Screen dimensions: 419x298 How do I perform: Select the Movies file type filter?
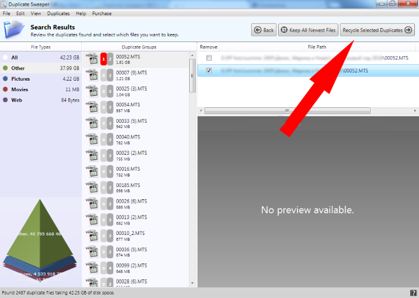click(x=19, y=89)
